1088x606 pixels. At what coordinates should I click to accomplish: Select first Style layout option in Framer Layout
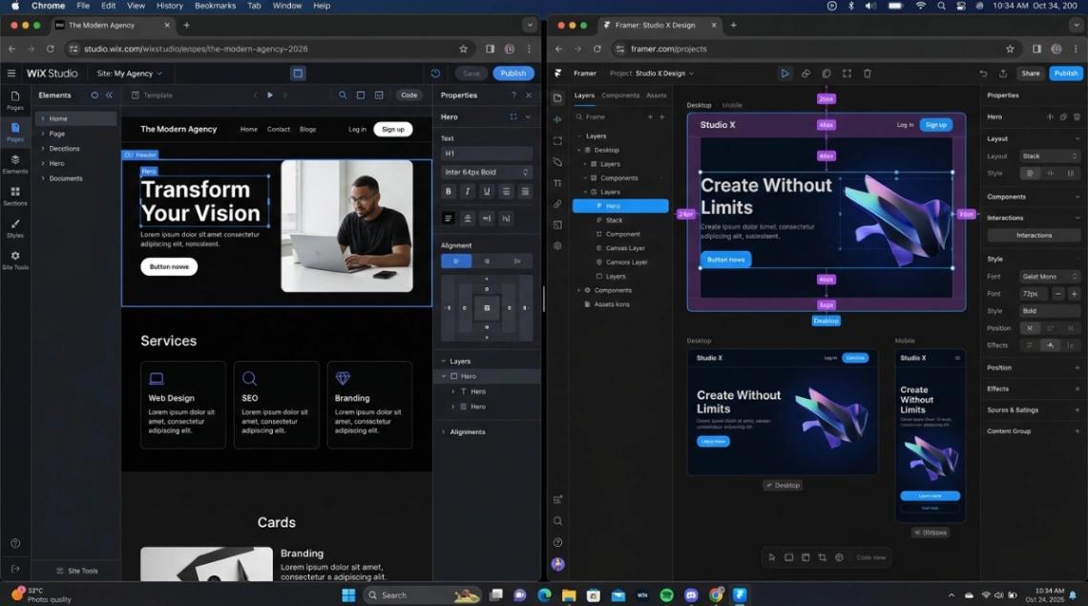[x=1031, y=173]
